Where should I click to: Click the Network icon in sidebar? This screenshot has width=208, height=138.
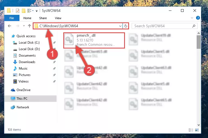click(13, 107)
